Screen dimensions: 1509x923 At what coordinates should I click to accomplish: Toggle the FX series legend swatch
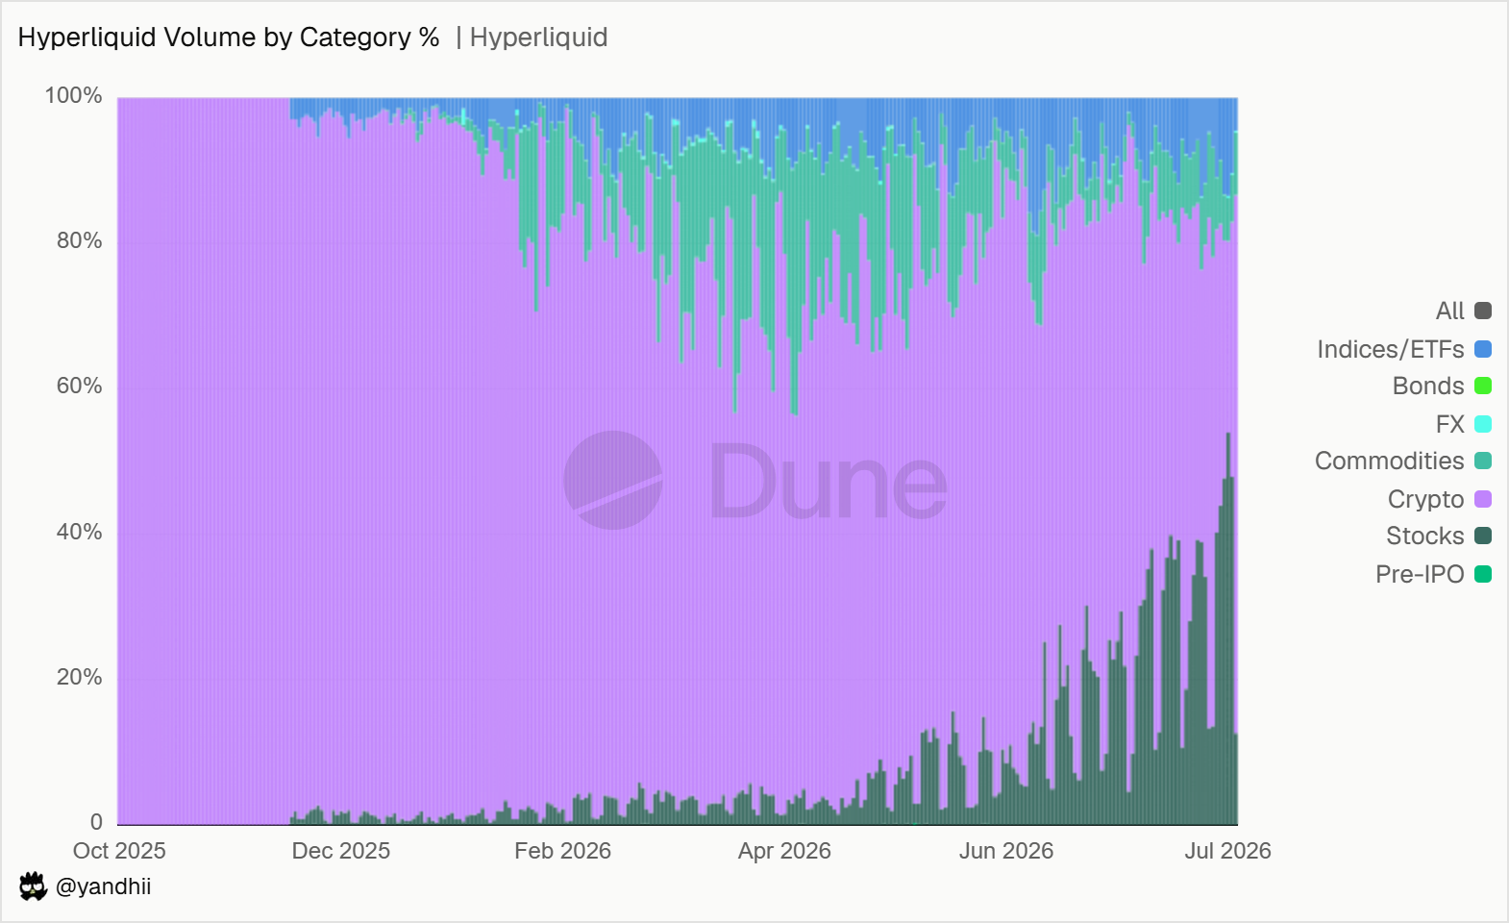coord(1483,424)
